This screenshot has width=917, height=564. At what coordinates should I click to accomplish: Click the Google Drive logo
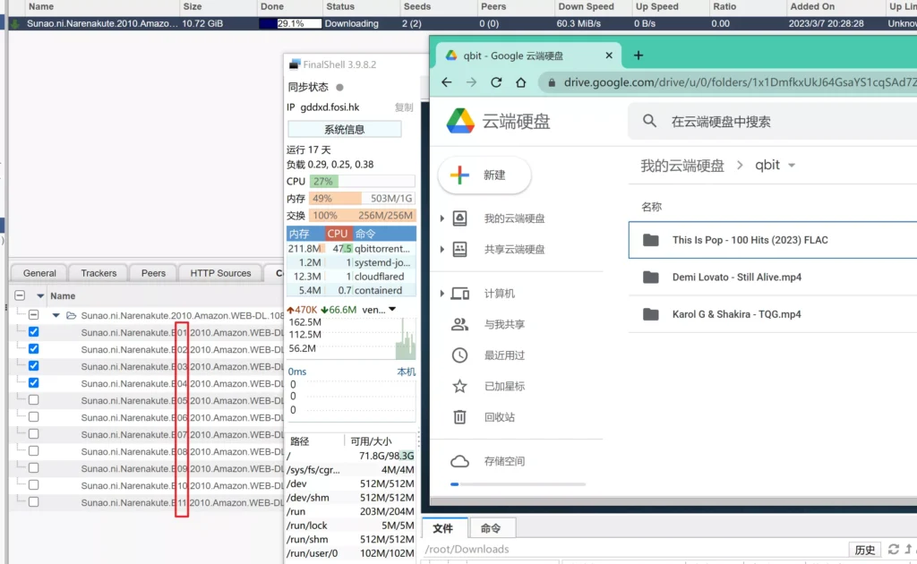pos(460,121)
